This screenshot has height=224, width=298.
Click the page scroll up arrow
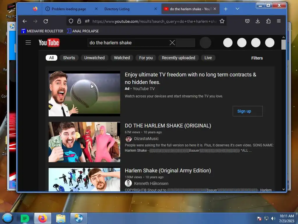[x=283, y=38]
